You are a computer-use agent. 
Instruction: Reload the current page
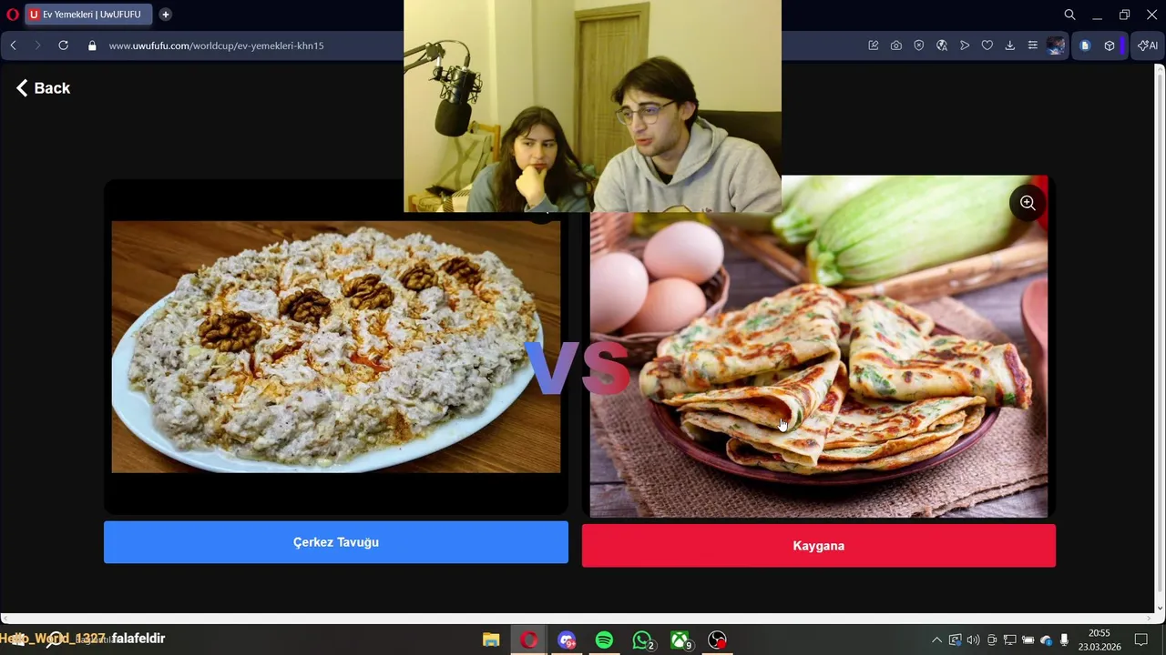(x=63, y=45)
